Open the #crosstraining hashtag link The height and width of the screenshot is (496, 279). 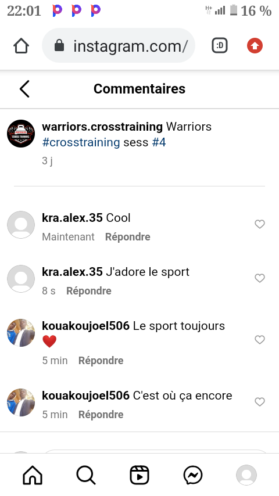[x=81, y=142]
